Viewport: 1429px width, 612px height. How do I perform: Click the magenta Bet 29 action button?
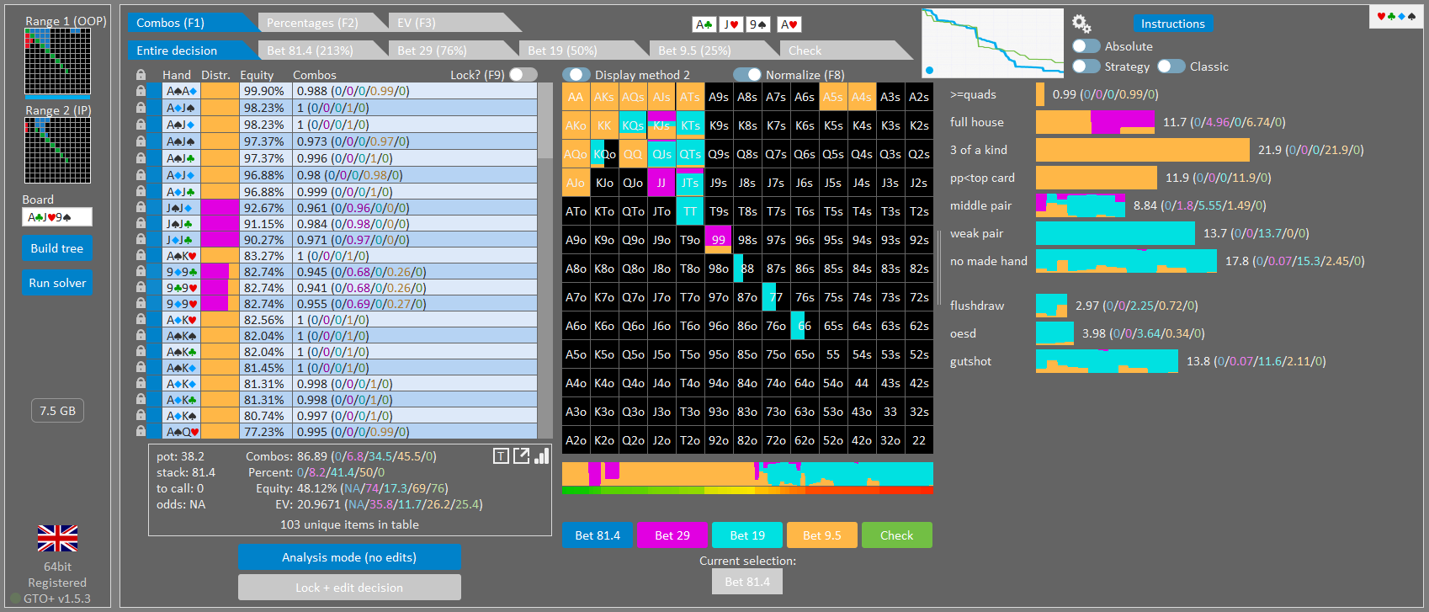672,535
